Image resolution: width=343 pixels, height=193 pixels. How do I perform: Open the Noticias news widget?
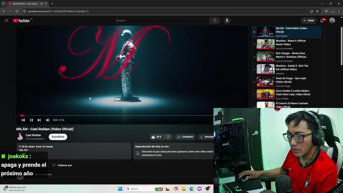pos(15,189)
